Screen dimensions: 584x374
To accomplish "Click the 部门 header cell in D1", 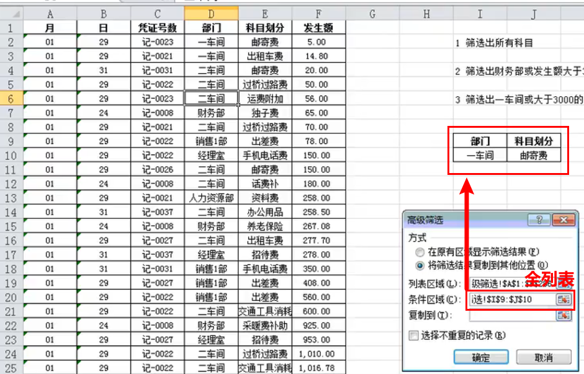I will coord(211,28).
